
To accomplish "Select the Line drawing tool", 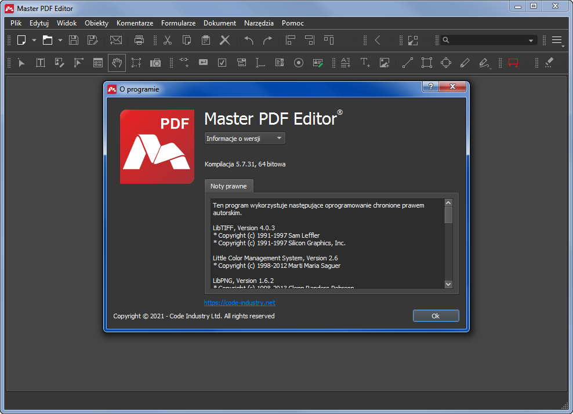I will click(x=408, y=63).
